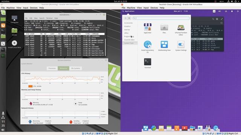Open Devices menu in TestISO window
The width and height of the screenshot is (241, 135).
(34, 7)
